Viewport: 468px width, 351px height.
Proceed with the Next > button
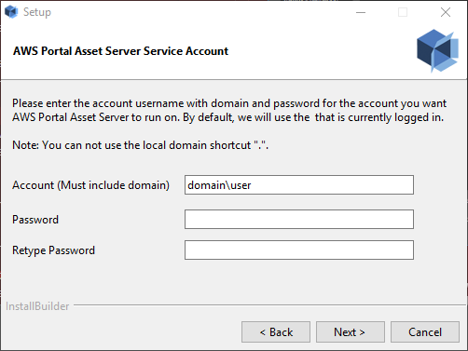click(x=351, y=332)
